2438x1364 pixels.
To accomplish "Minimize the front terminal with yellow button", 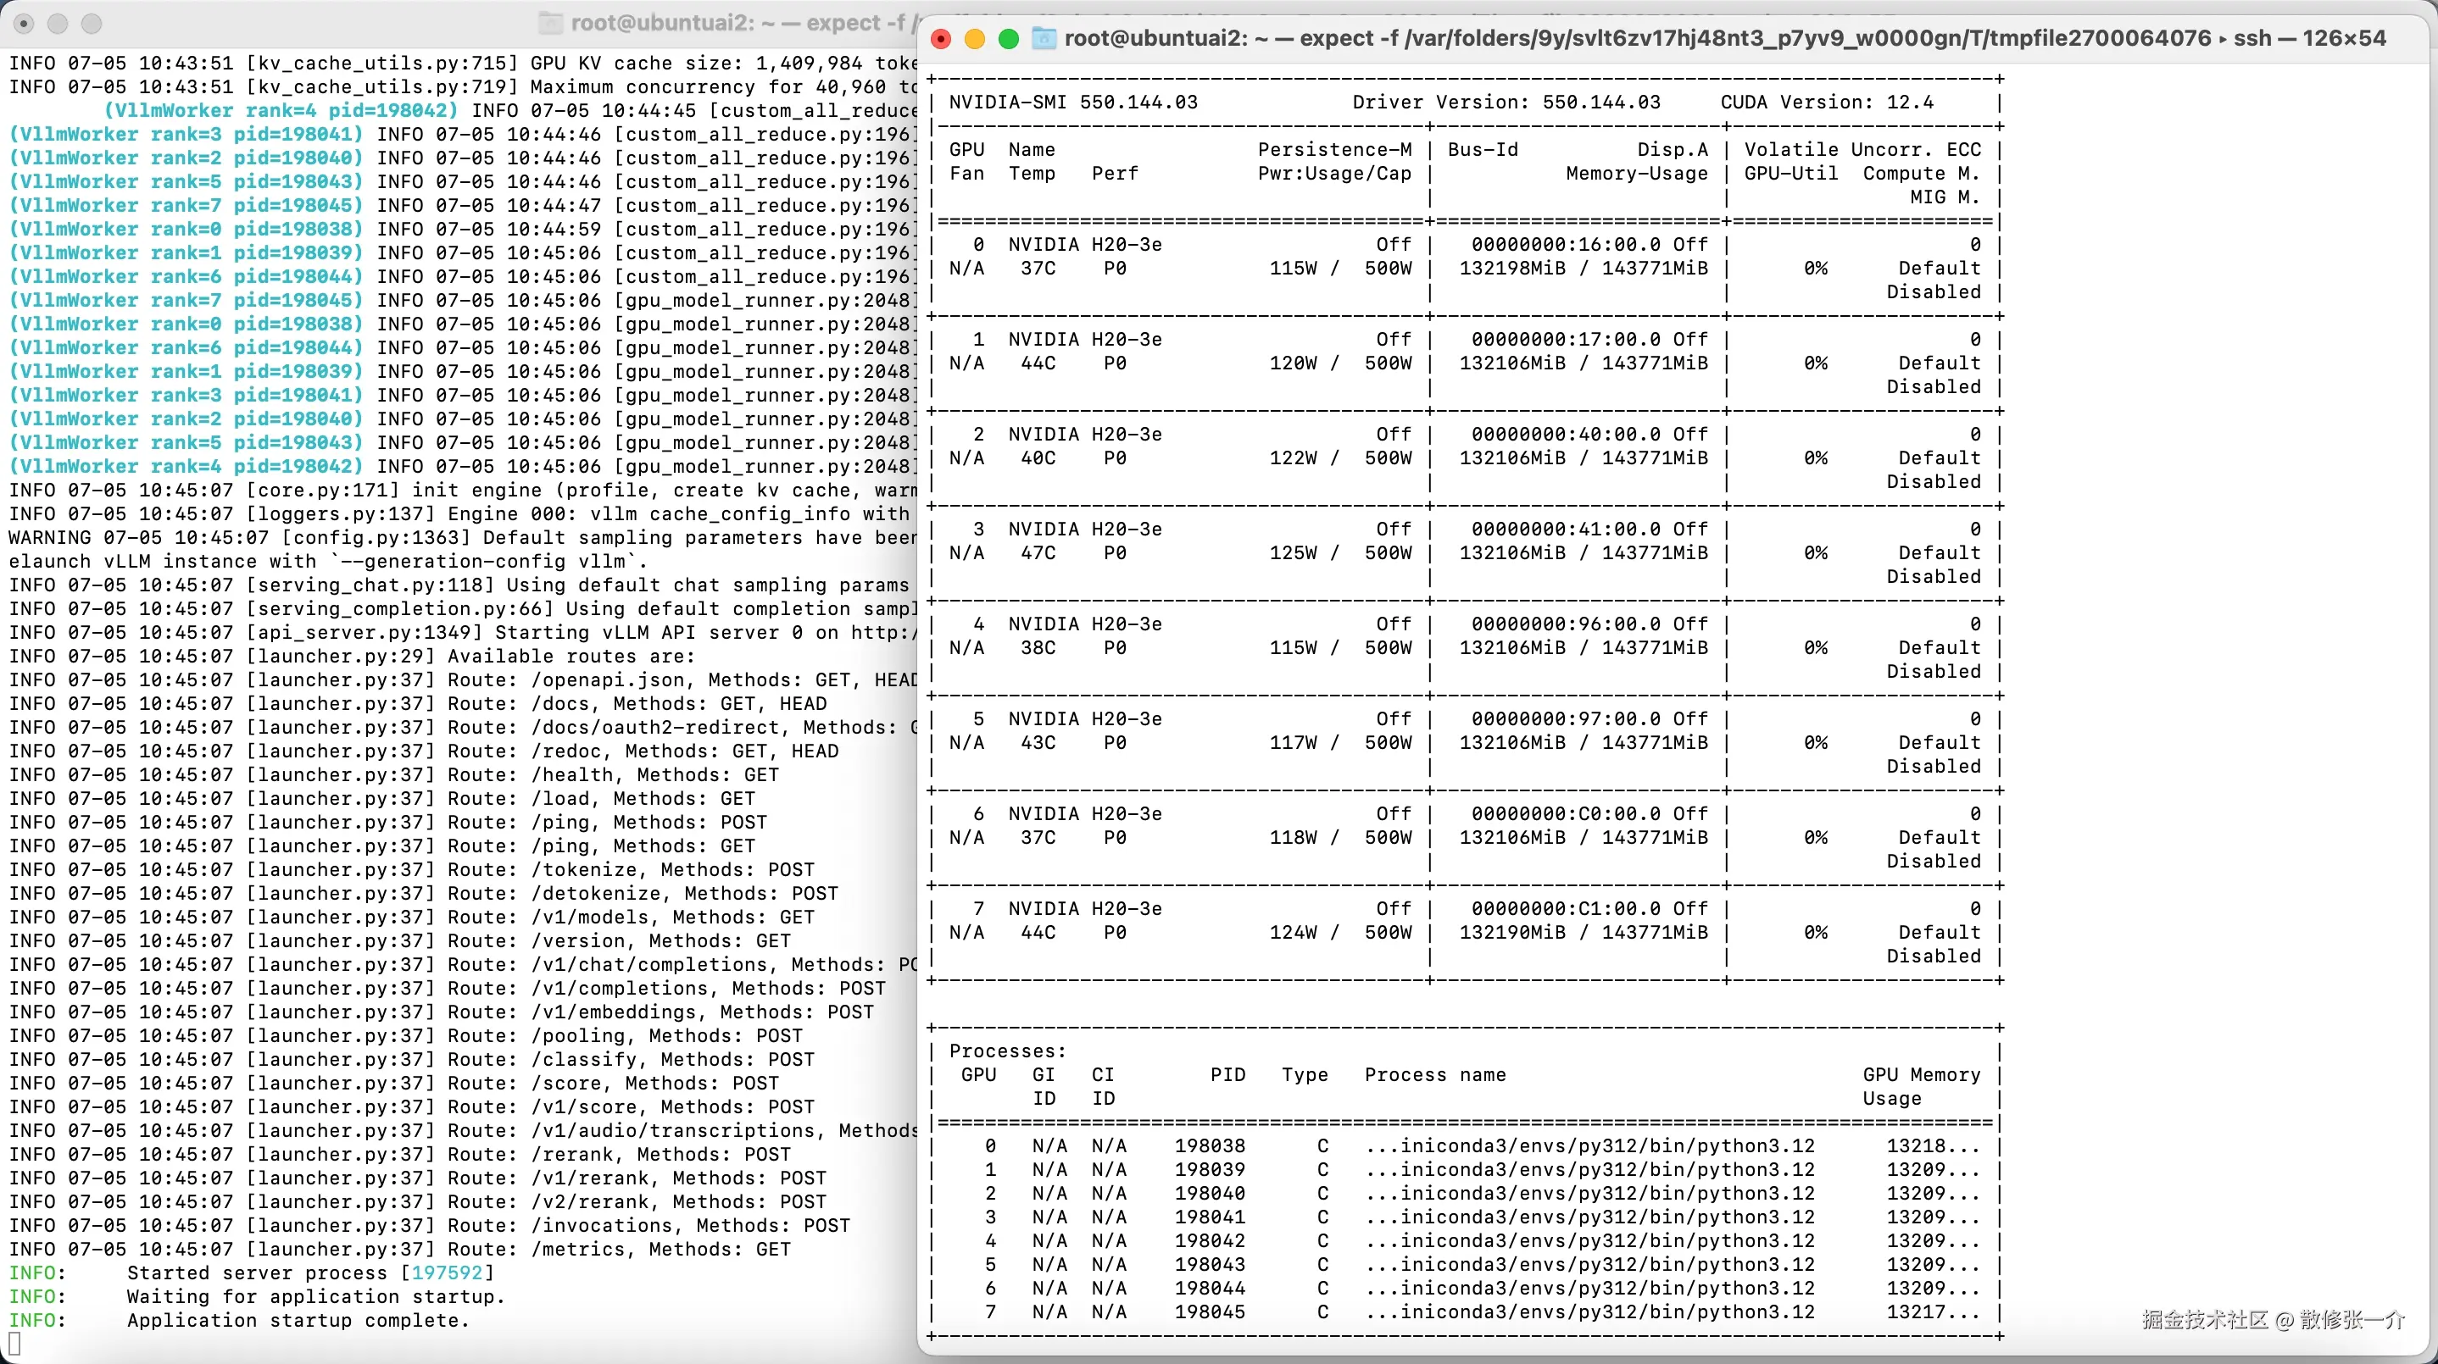I will point(974,39).
